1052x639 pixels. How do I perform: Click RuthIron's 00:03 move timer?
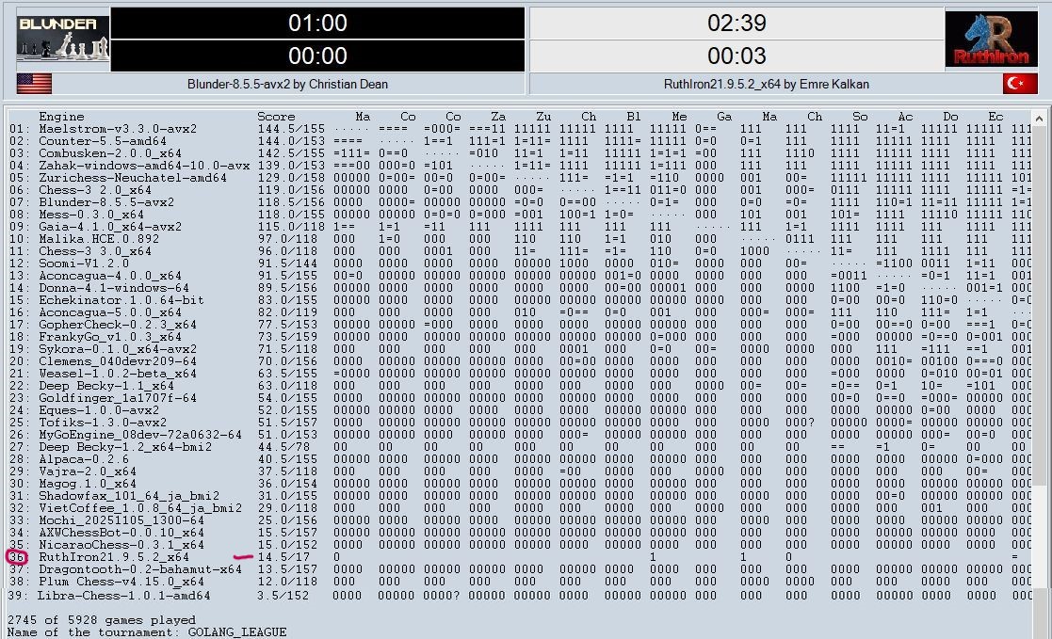[x=736, y=56]
